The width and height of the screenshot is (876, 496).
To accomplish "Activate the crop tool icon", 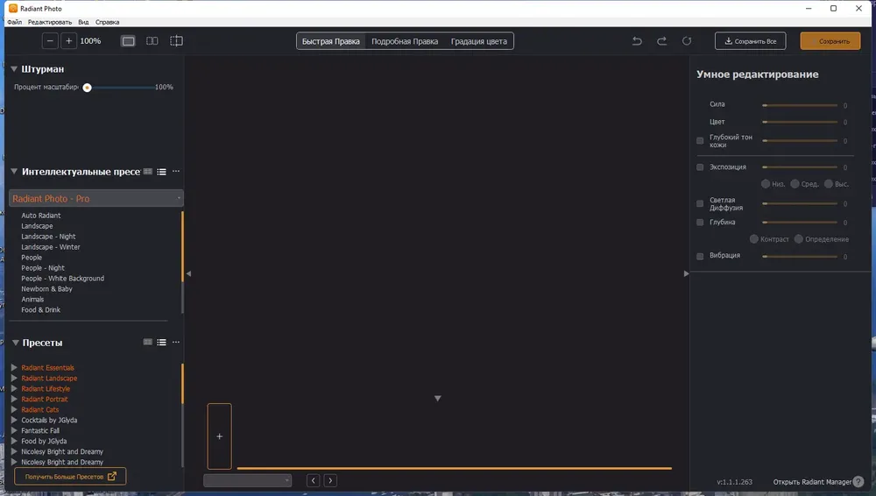I will [176, 41].
